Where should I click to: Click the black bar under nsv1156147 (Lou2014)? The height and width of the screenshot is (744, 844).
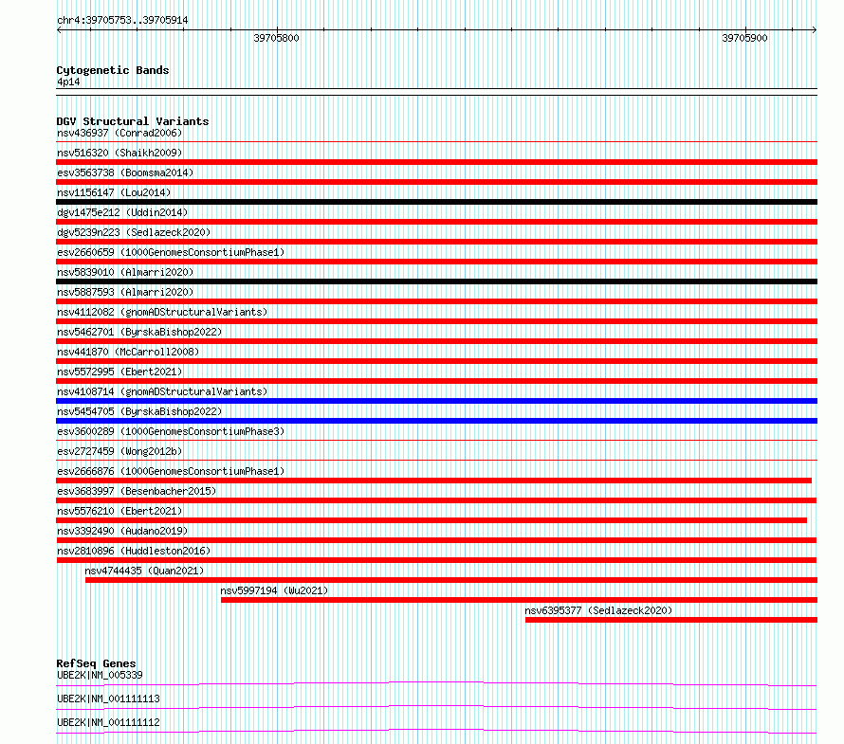coord(436,202)
